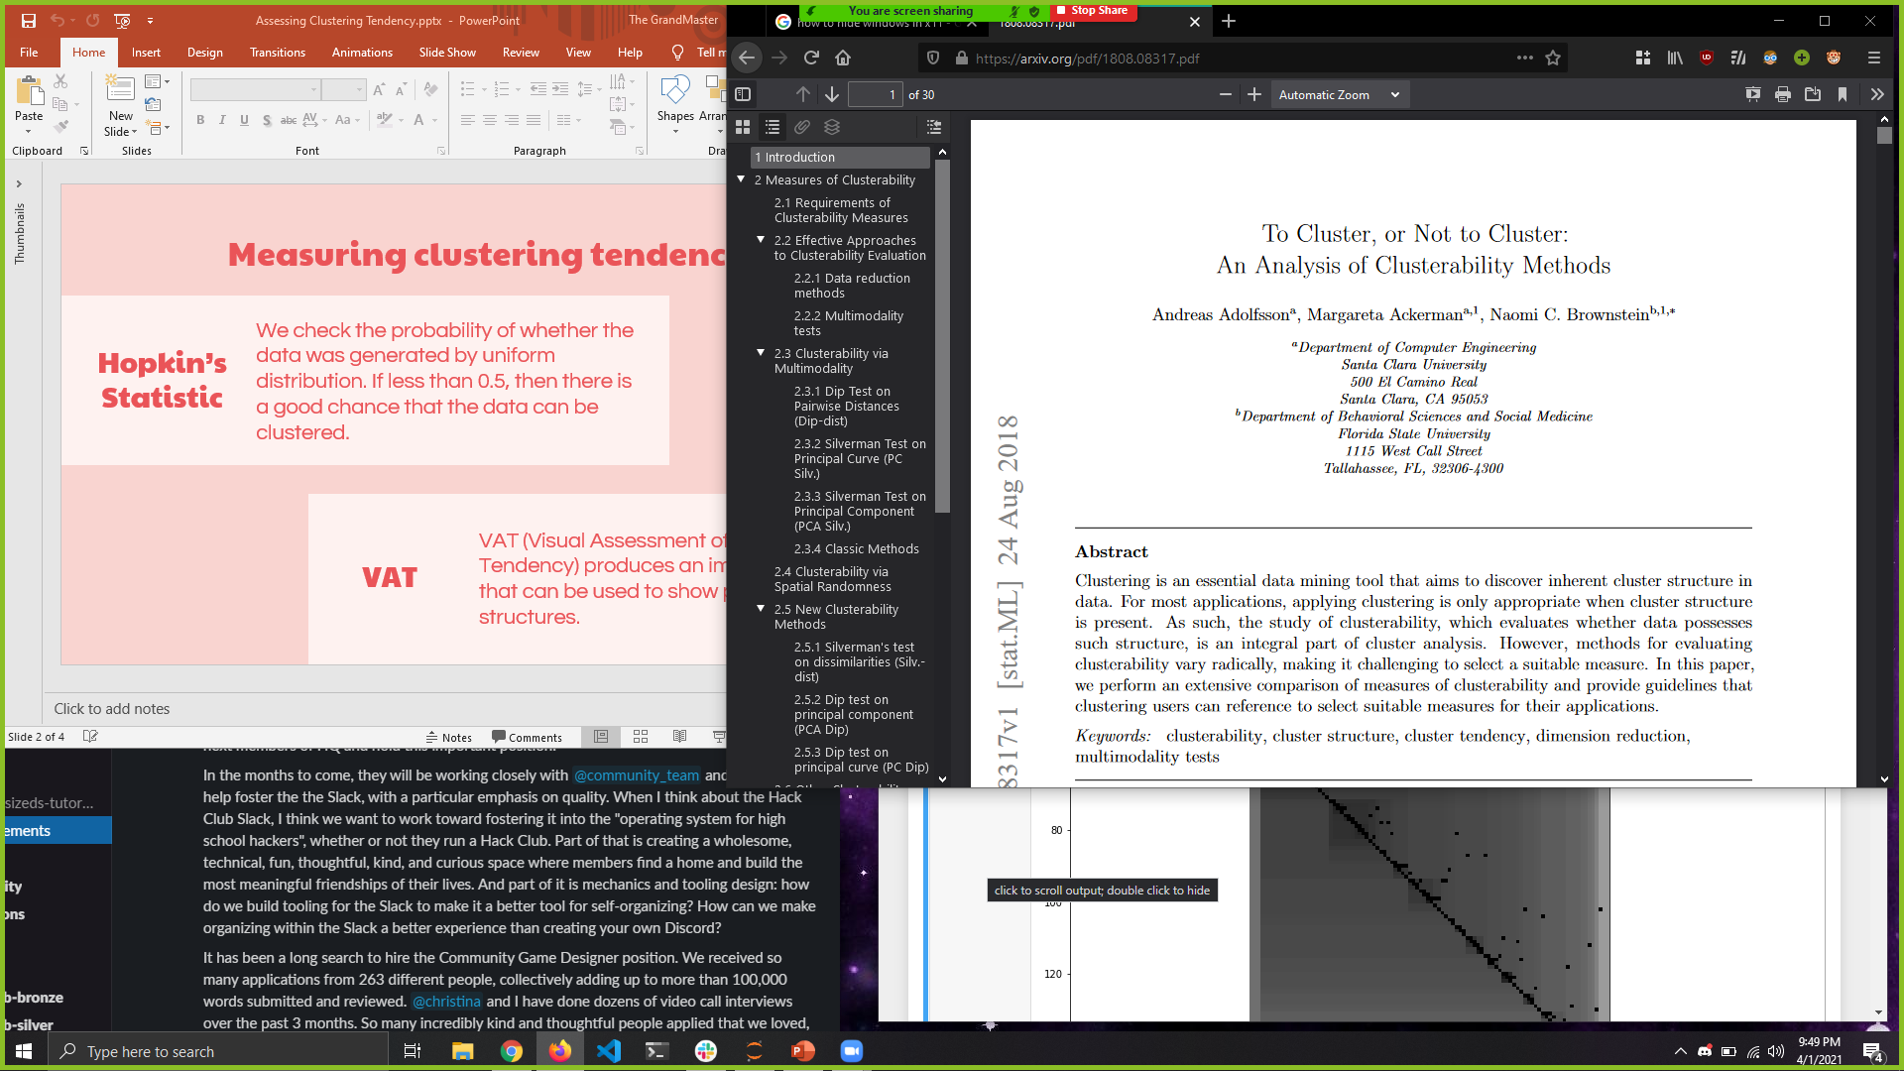Open the Slide Show tab
This screenshot has height=1071, width=1904.
coord(446,53)
